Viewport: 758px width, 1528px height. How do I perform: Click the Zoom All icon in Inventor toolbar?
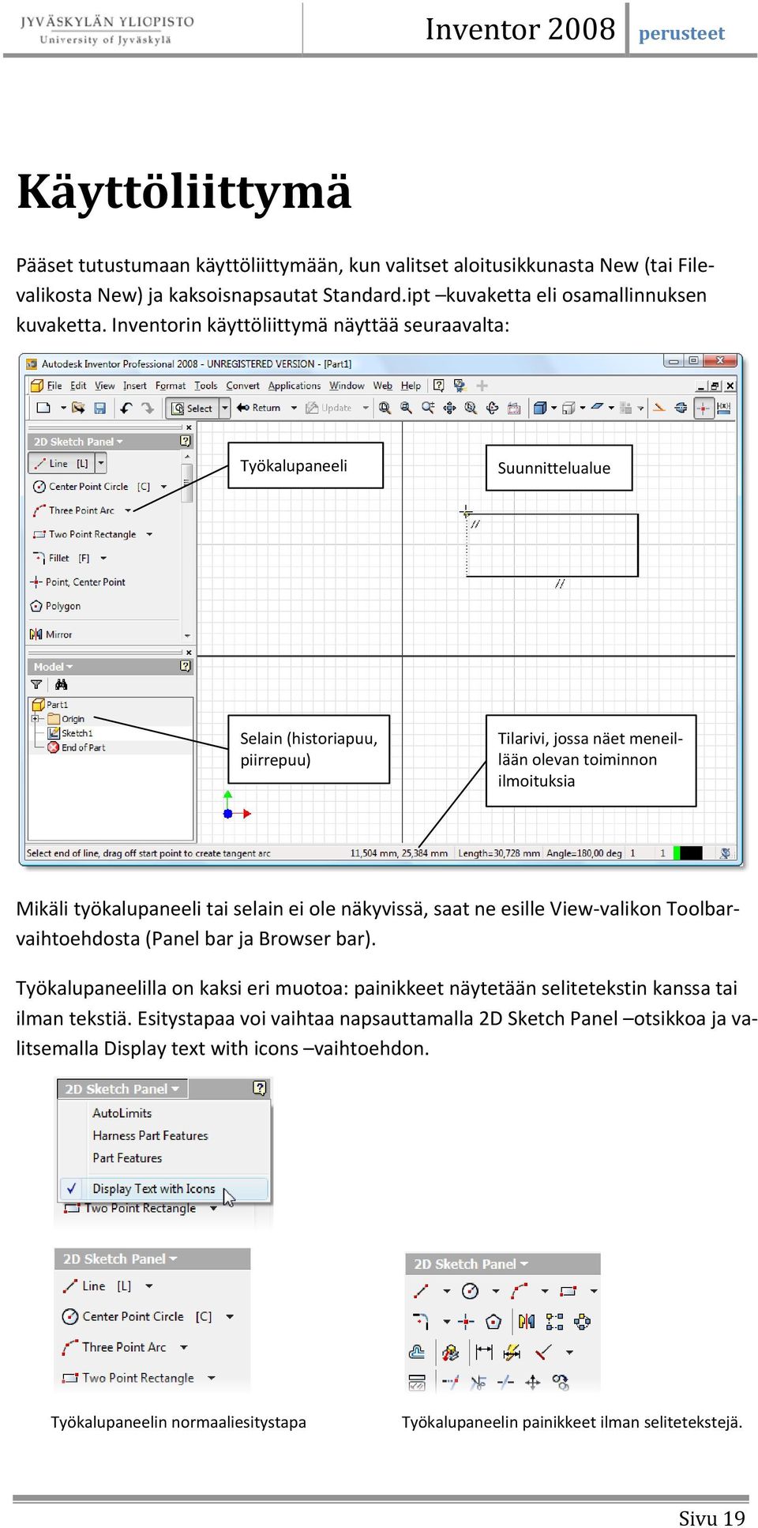pyautogui.click(x=385, y=408)
